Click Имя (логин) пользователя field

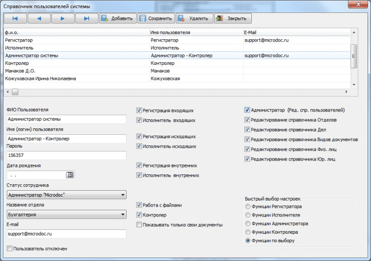(x=66, y=139)
